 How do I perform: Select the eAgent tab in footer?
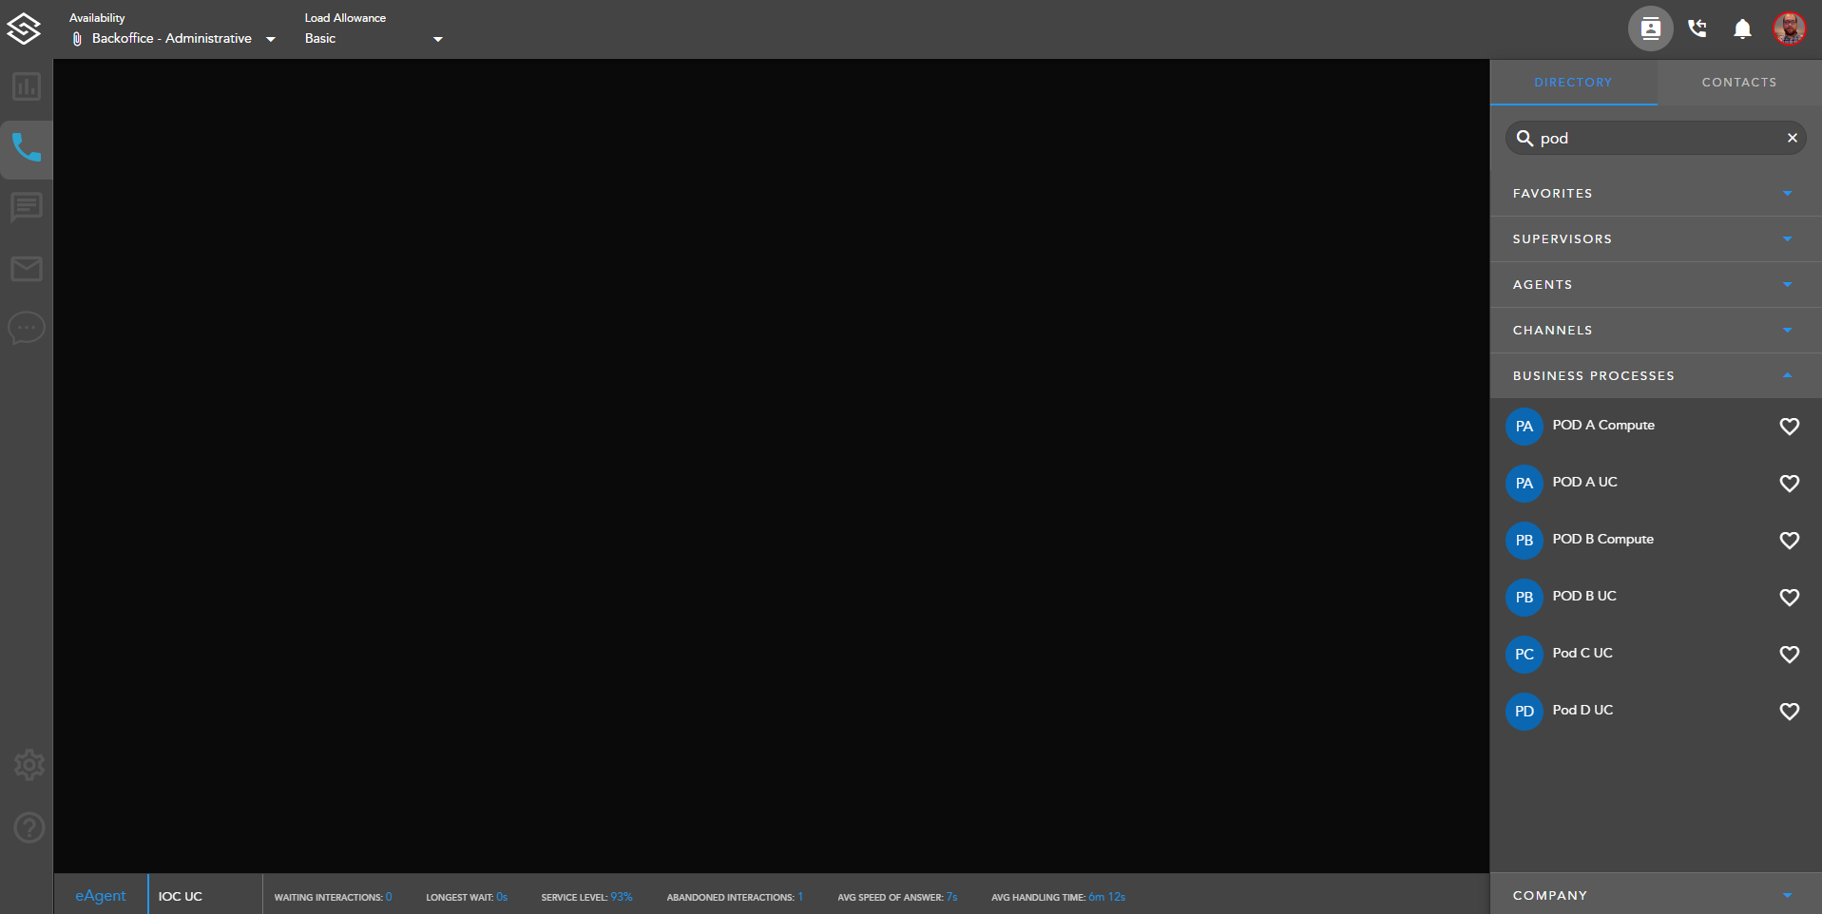pos(101,896)
